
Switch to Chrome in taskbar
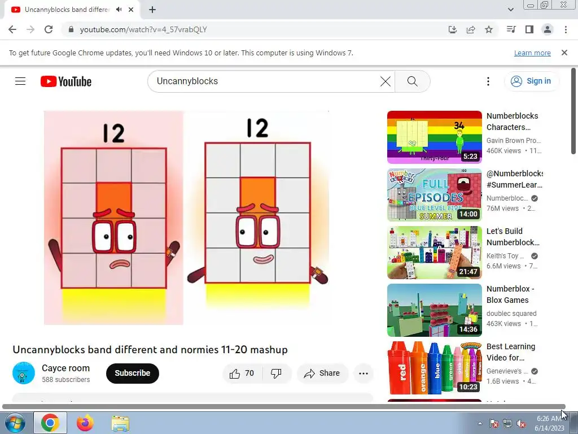50,423
